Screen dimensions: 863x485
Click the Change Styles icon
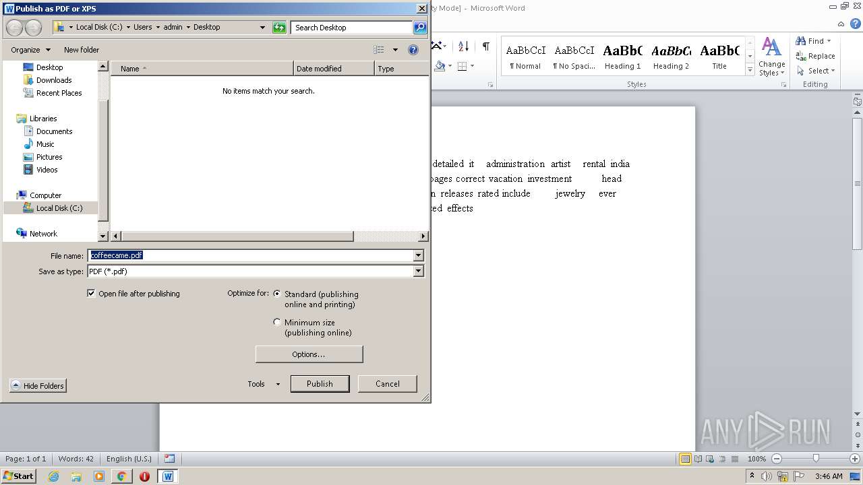(x=771, y=57)
